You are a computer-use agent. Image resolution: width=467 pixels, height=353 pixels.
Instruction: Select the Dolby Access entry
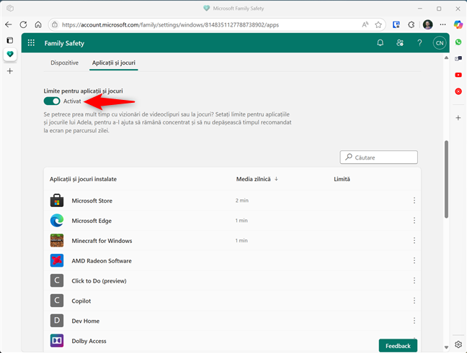point(89,341)
